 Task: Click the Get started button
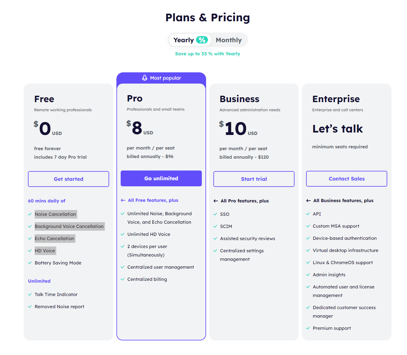68,179
